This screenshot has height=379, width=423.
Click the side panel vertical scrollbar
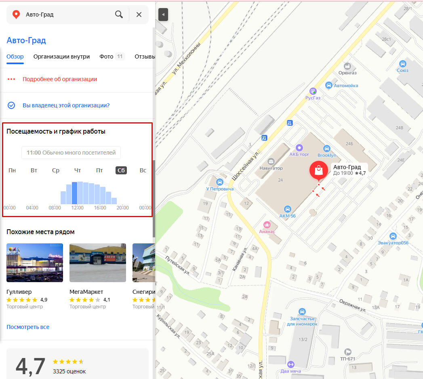tap(154, 199)
